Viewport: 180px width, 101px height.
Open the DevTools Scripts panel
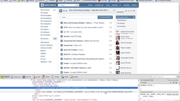pyautogui.click(x=36, y=77)
